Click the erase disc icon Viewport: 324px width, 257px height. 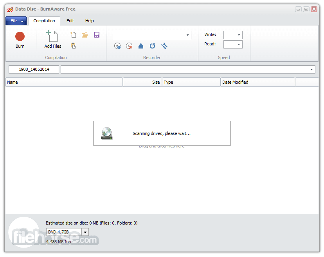click(129, 46)
